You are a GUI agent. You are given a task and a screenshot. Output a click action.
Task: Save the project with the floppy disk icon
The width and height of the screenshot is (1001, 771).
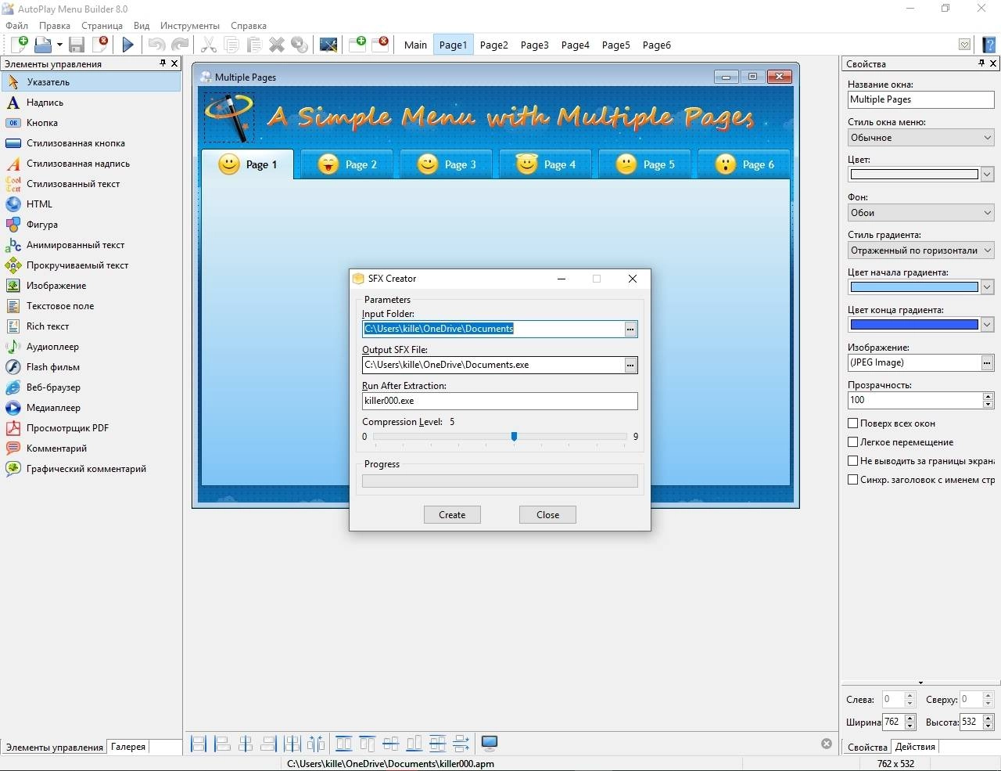point(76,45)
